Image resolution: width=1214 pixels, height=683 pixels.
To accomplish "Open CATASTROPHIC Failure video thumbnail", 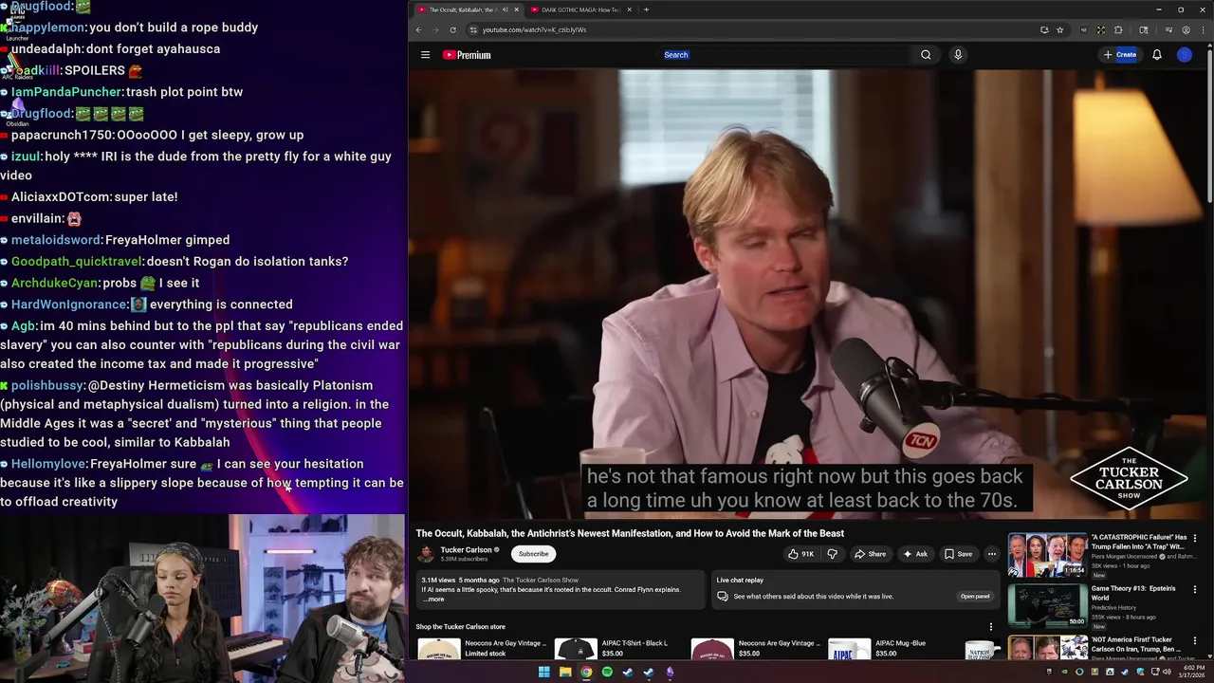I will 1047,554.
